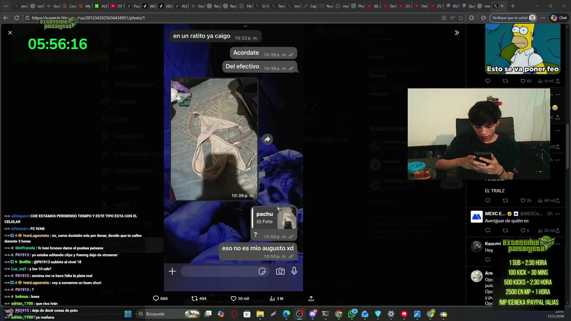The height and width of the screenshot is (321, 571).
Task: Open a new browser tab with plus
Action: [x=512, y=6]
